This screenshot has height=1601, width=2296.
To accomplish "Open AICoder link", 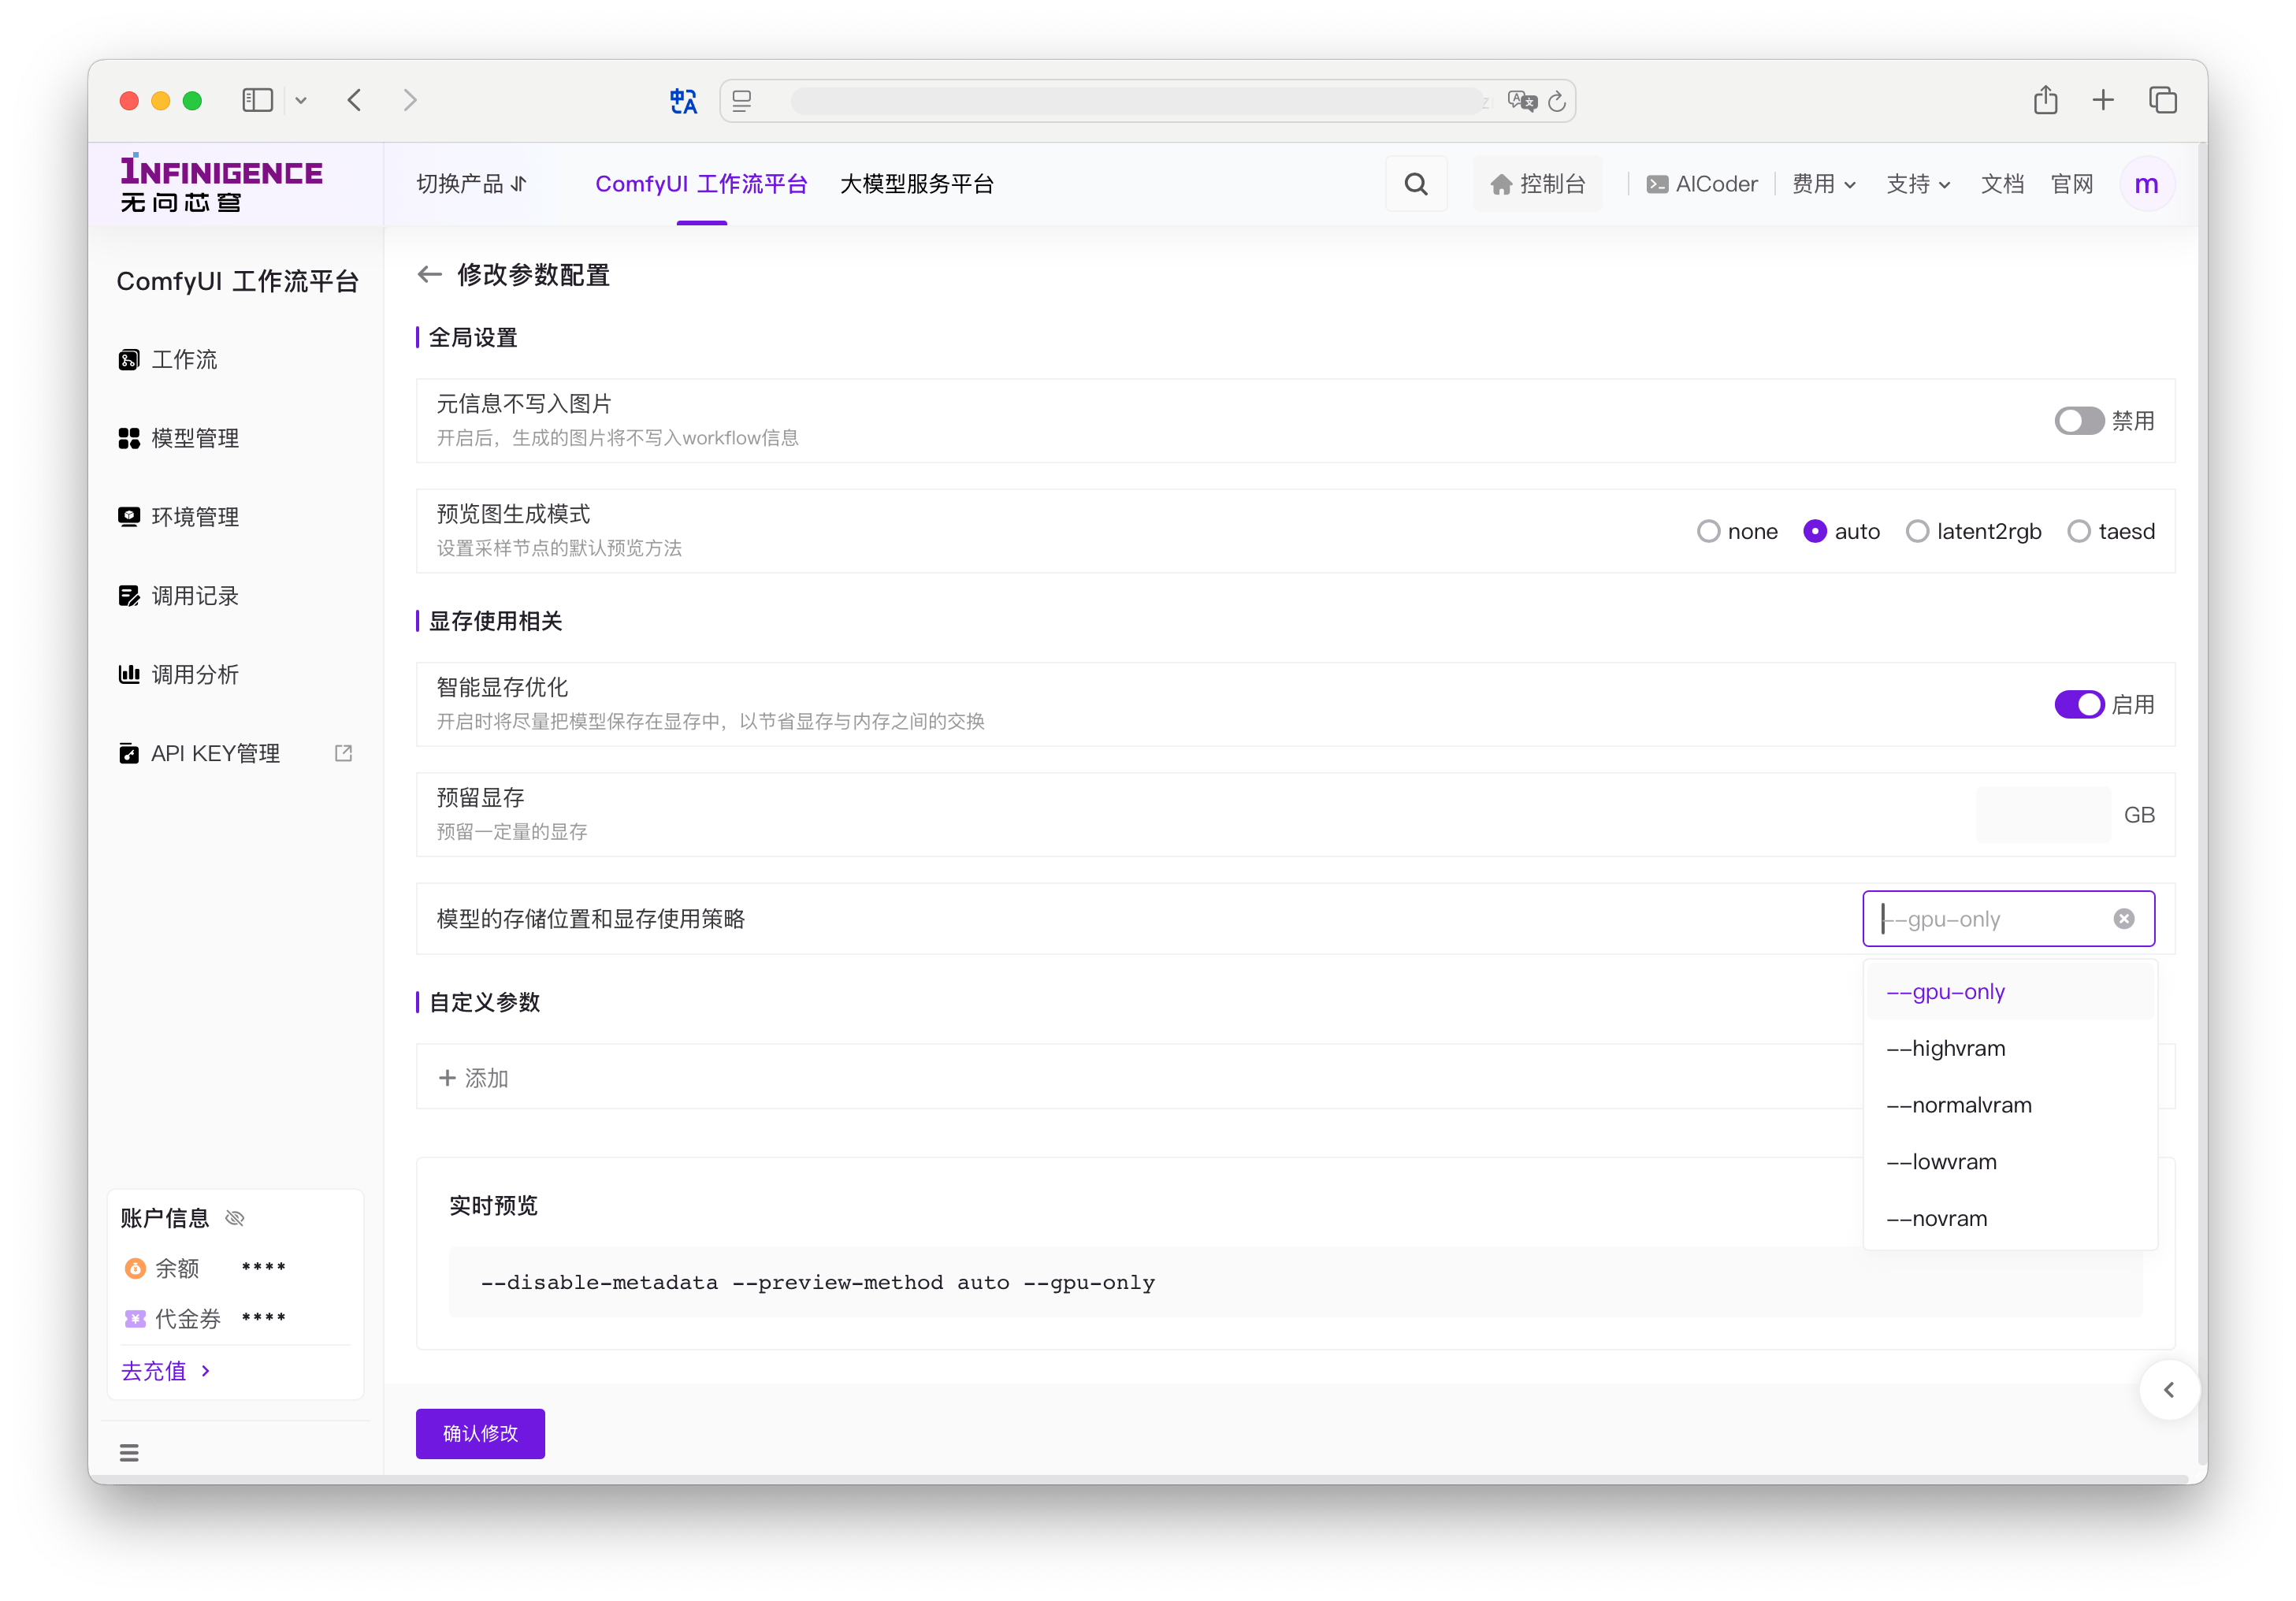I will [x=1702, y=184].
